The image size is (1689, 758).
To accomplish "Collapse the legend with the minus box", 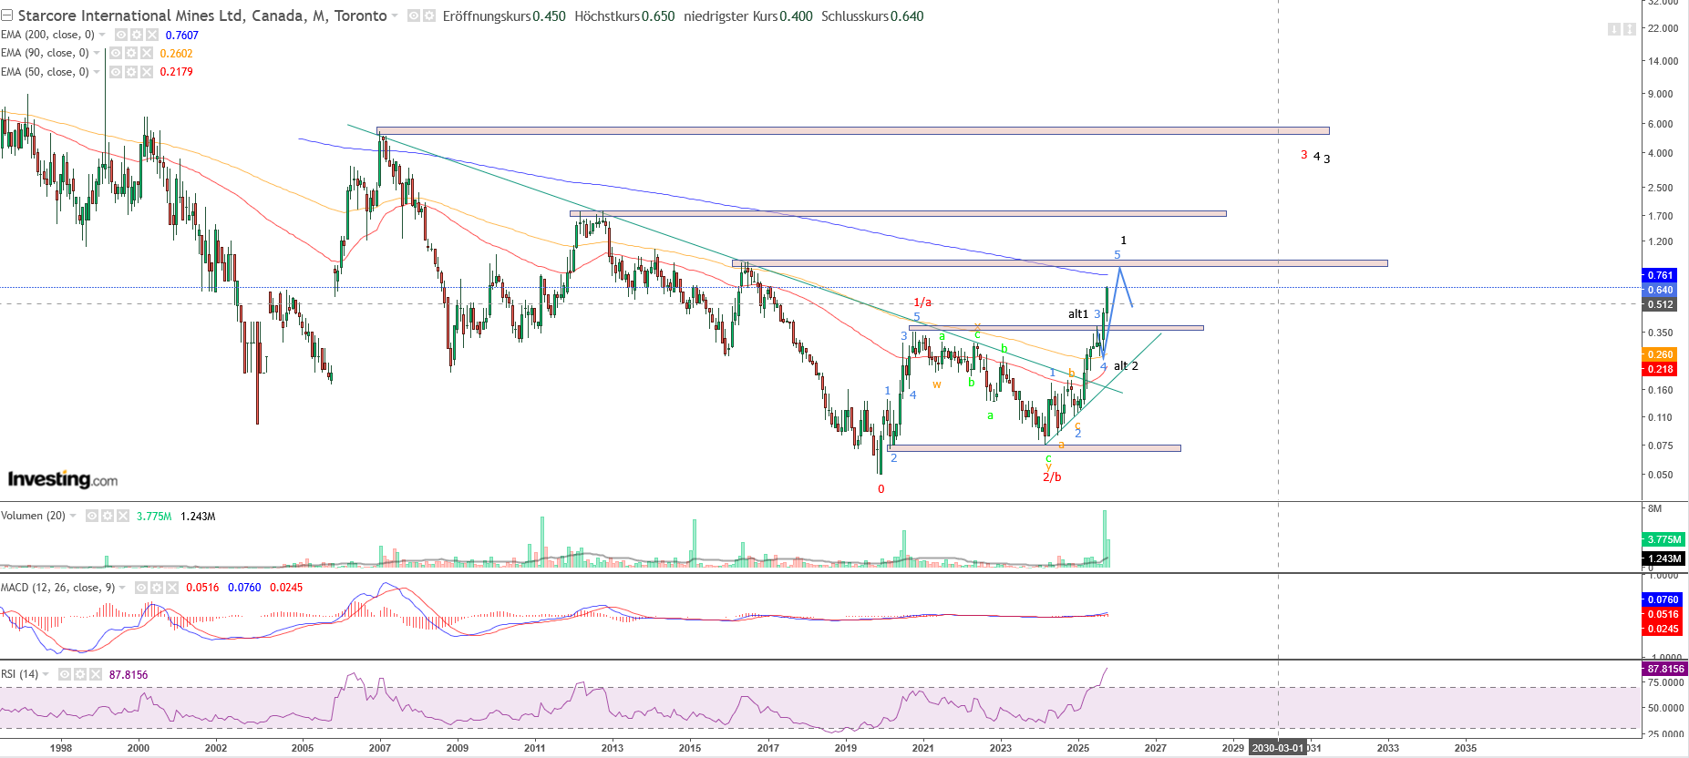I will [x=6, y=15].
